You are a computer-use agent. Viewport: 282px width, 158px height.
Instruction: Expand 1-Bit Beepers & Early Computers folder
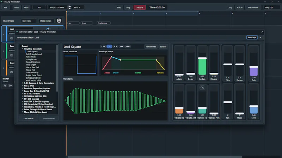(23, 83)
